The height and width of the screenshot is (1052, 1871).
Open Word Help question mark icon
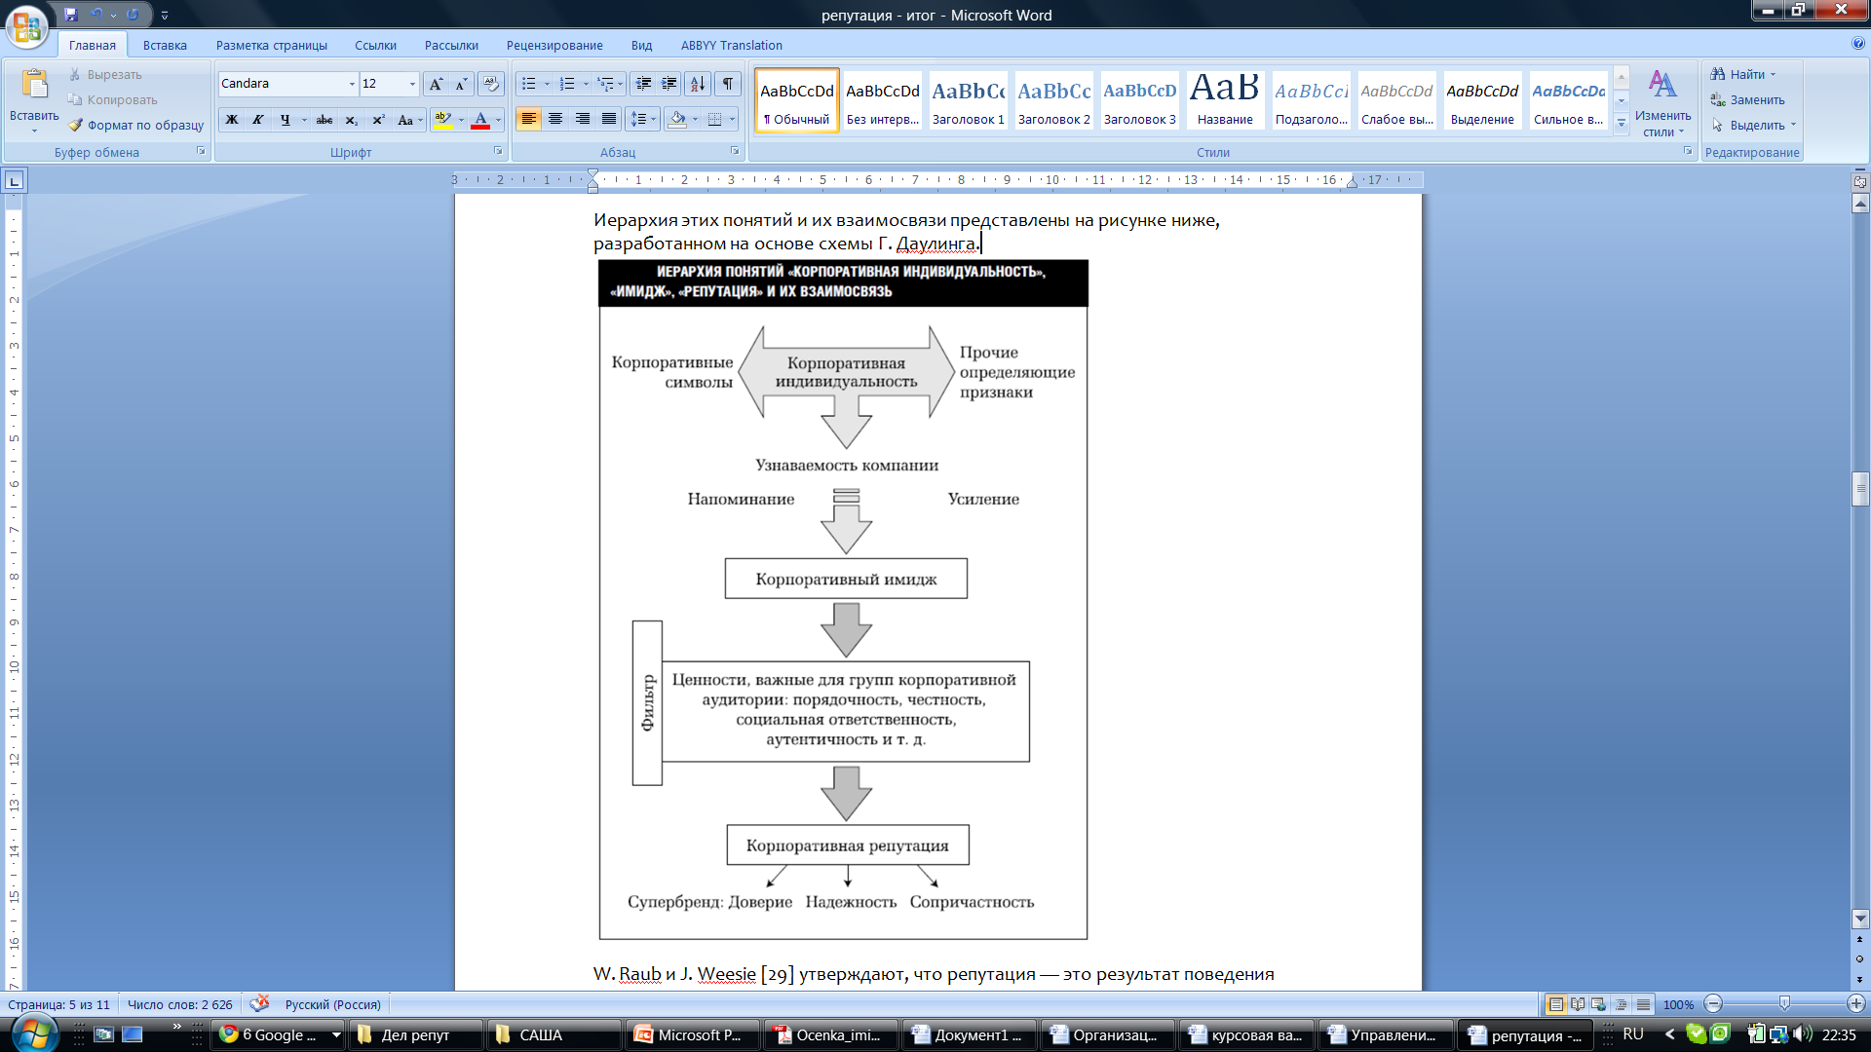click(1858, 44)
